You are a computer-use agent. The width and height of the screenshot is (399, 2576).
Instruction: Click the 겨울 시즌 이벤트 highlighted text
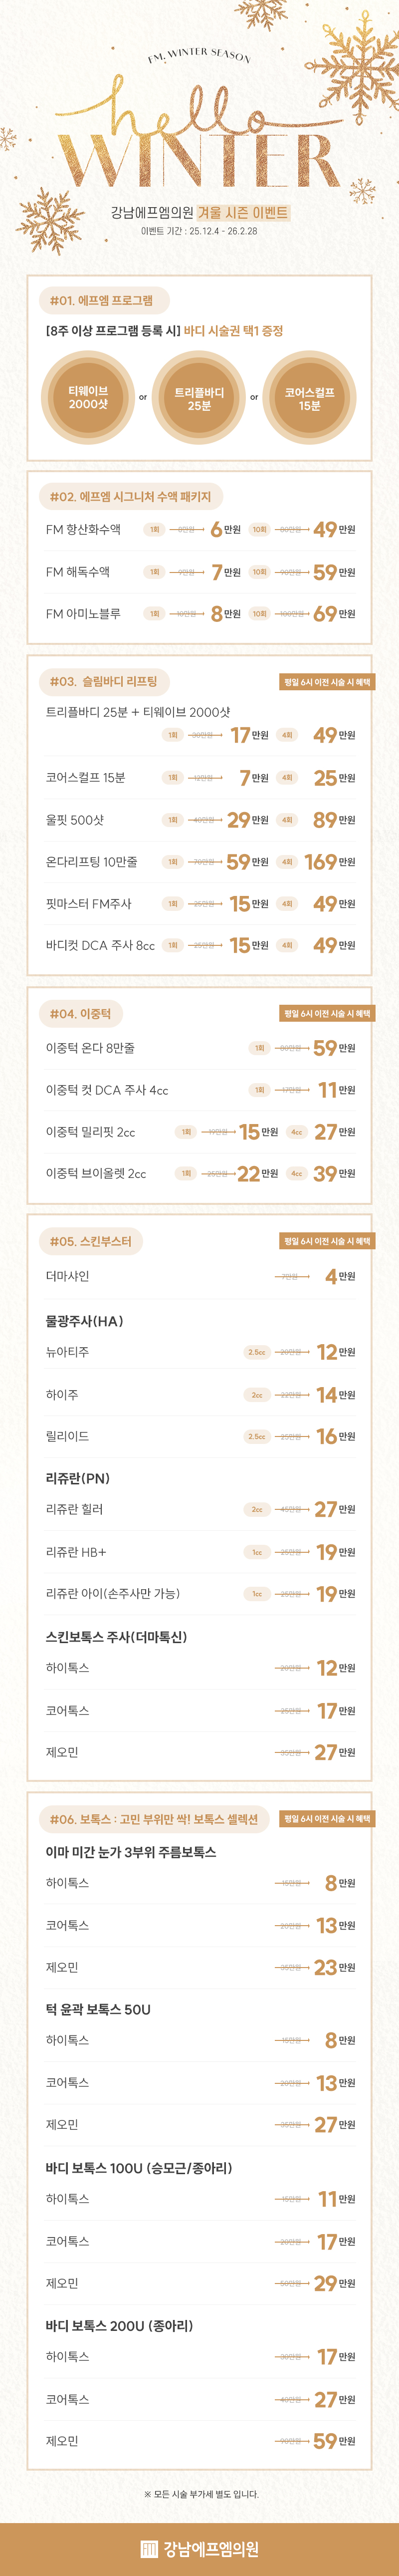243,212
